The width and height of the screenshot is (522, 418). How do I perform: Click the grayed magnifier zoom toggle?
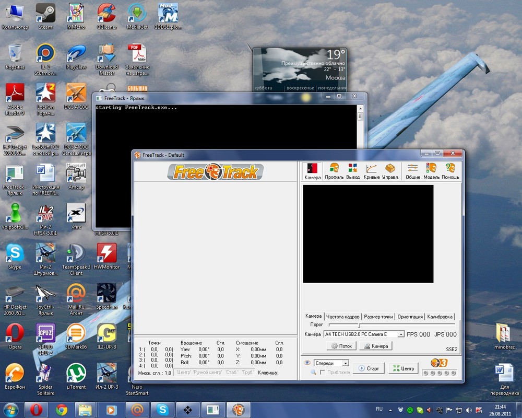click(313, 371)
